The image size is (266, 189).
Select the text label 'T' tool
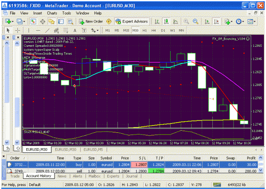[84, 30]
